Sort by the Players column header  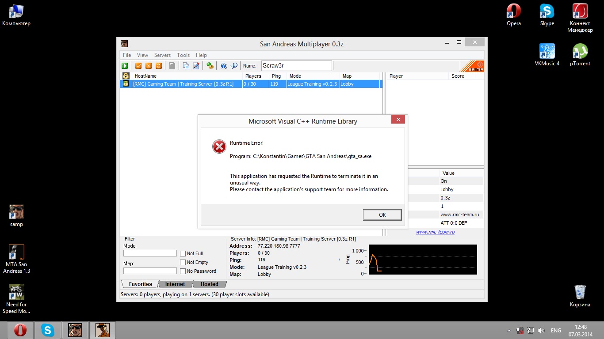pyautogui.click(x=256, y=76)
